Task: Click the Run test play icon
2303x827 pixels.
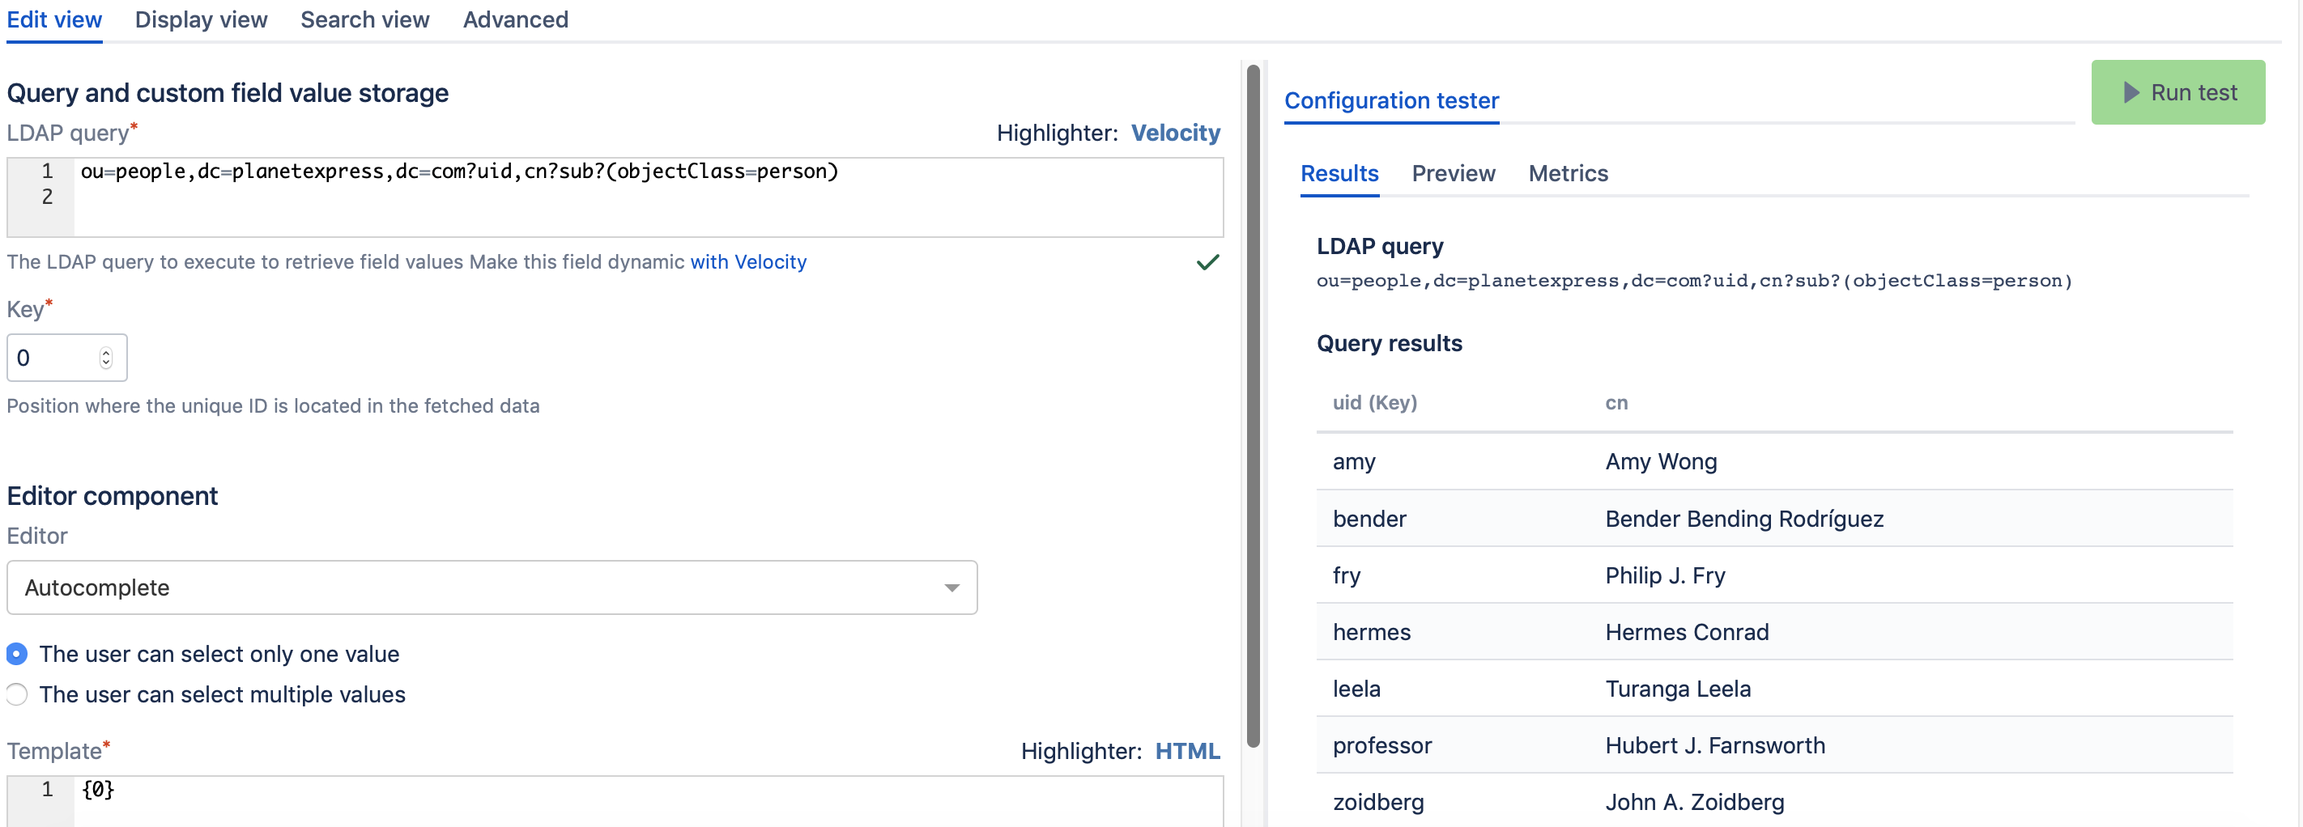Action: pyautogui.click(x=2131, y=93)
